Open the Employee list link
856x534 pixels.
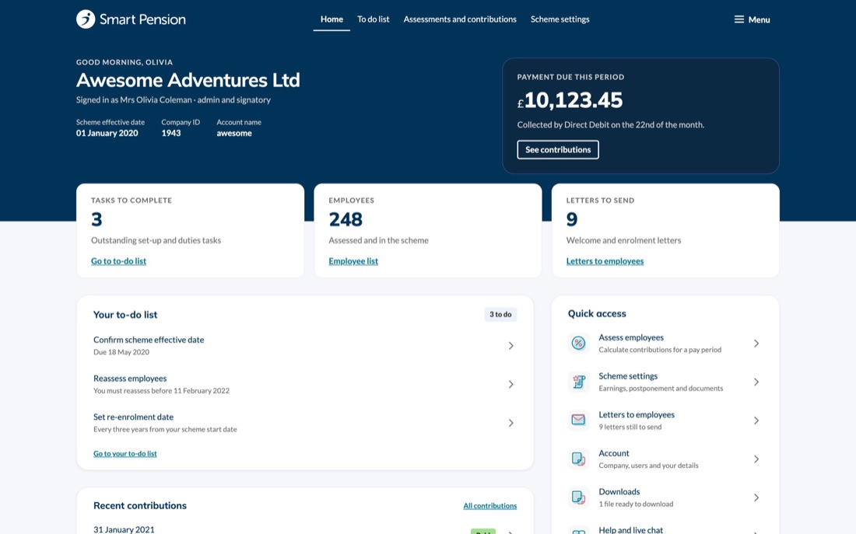click(353, 260)
